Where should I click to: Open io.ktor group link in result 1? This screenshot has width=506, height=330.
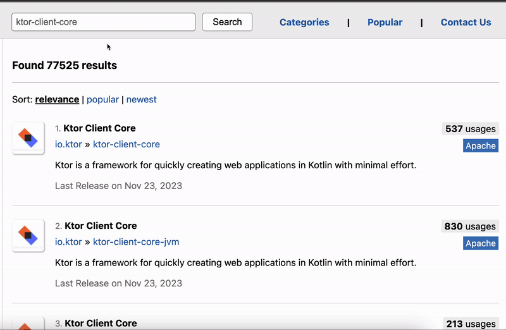coord(68,144)
